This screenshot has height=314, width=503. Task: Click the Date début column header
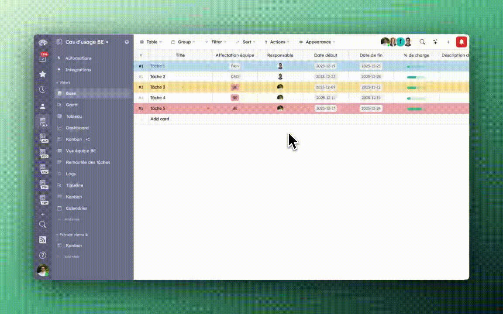[325, 55]
